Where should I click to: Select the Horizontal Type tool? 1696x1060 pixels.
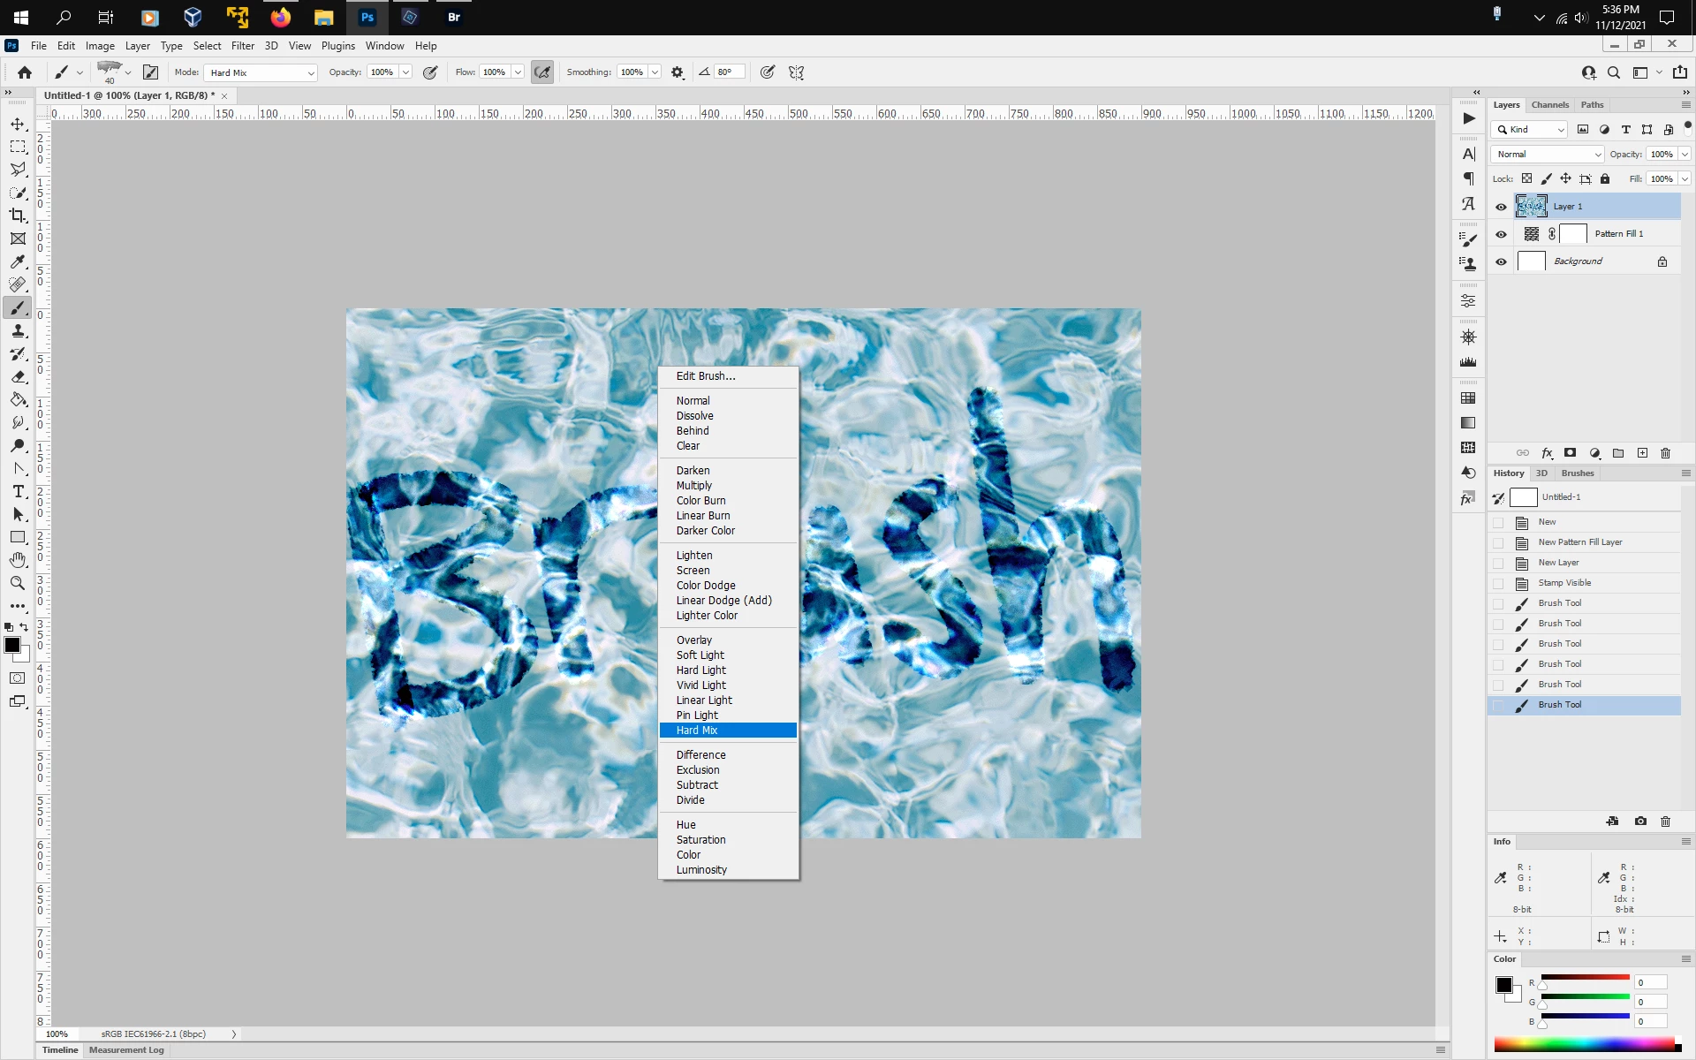(x=18, y=491)
